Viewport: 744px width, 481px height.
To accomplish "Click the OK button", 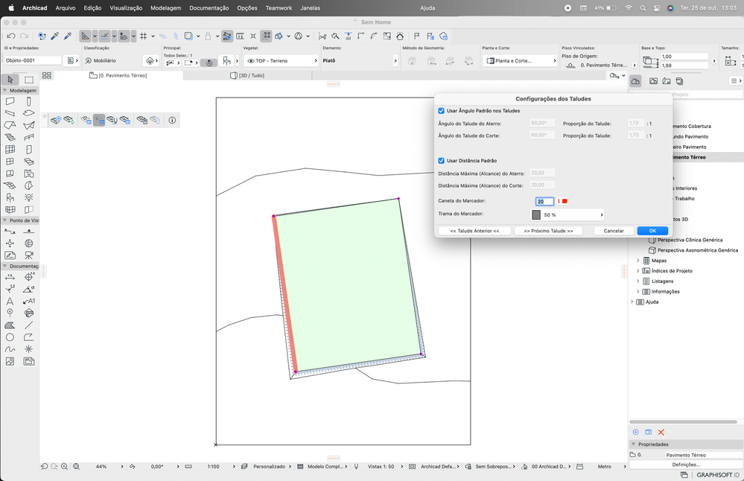I will click(x=652, y=231).
